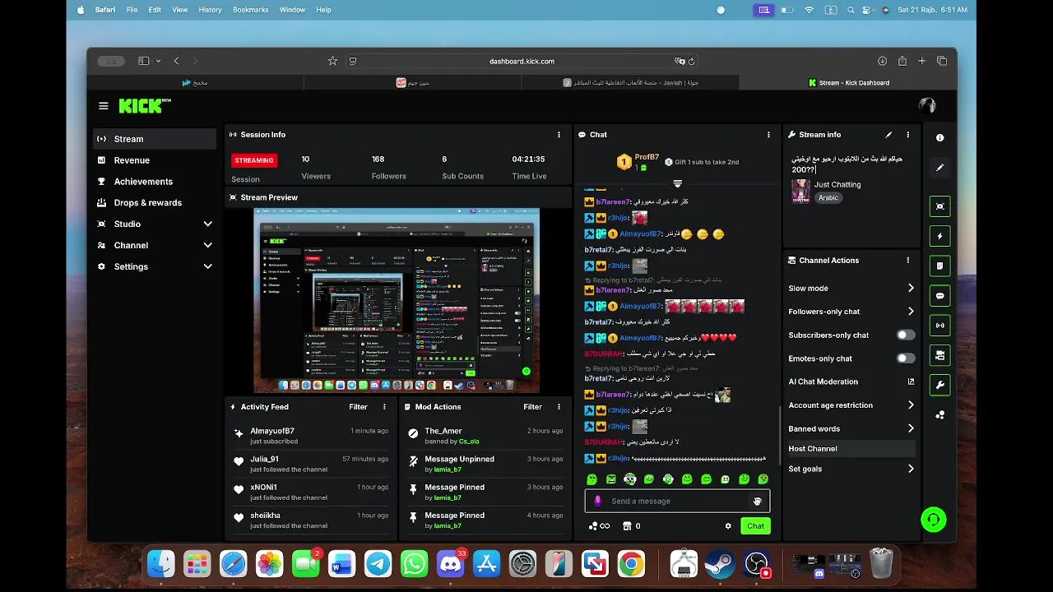Screen dimensions: 1053x592
Task: Click the Stream Preview thumbnail
Action: tap(397, 299)
